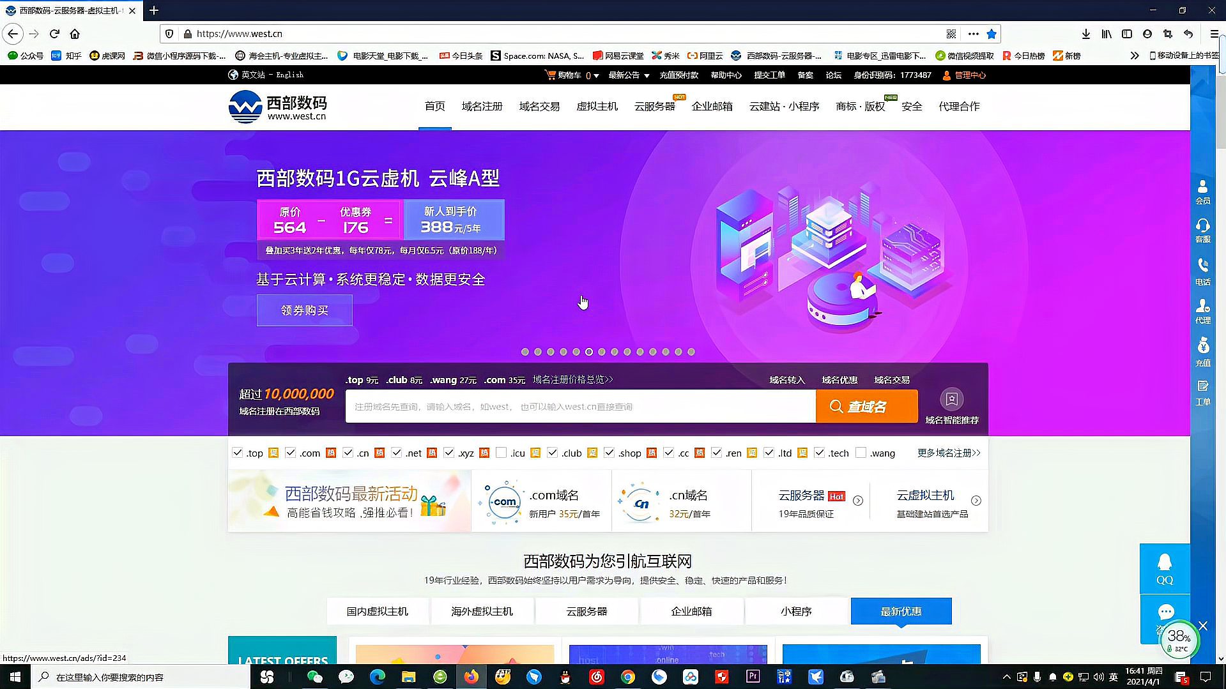Open Chrome in the Windows taskbar

[628, 677]
